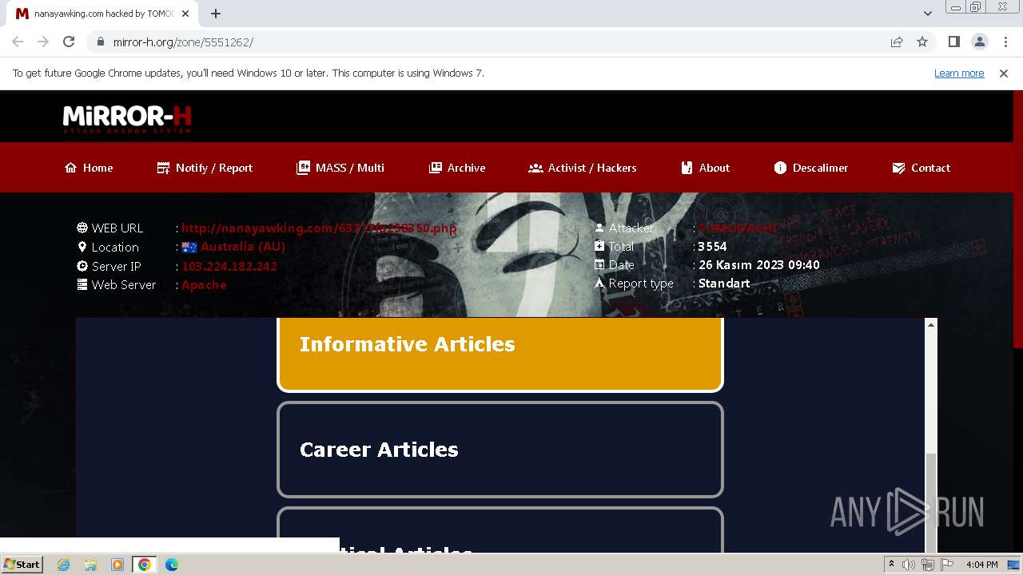Screen dimensions: 1023x575
Task: Click the Contact envelope icon
Action: pos(898,168)
